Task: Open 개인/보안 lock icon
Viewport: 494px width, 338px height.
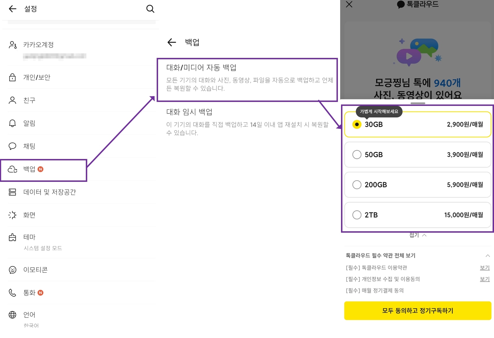Action: pyautogui.click(x=12, y=77)
